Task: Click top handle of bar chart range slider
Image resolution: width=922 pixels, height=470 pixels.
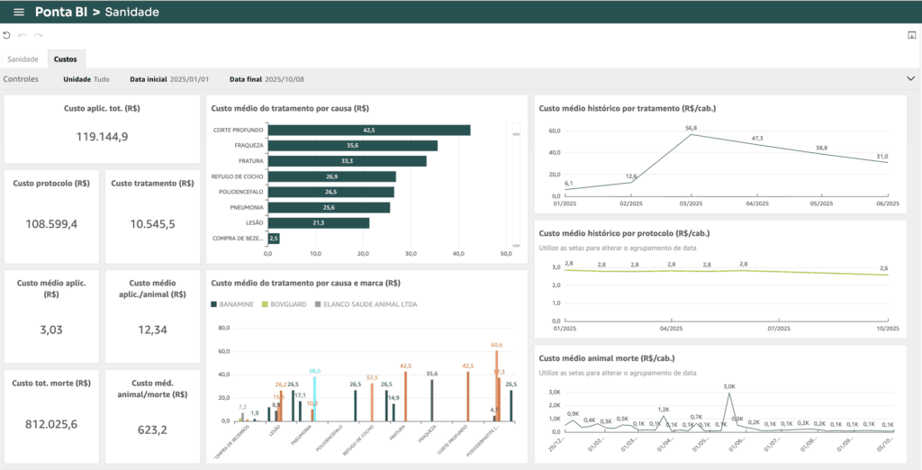Action: (x=516, y=134)
